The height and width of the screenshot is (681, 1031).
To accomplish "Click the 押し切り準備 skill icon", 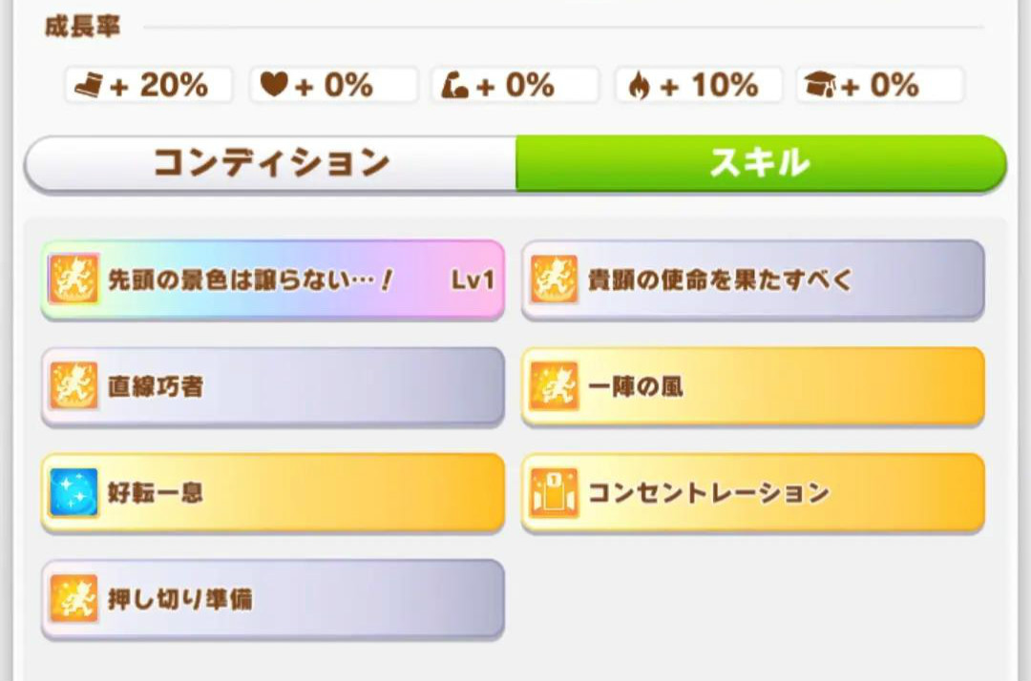I will pyautogui.click(x=74, y=599).
